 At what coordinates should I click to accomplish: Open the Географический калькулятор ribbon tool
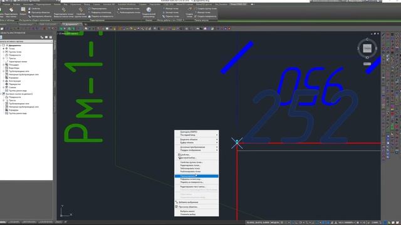coord(148,12)
